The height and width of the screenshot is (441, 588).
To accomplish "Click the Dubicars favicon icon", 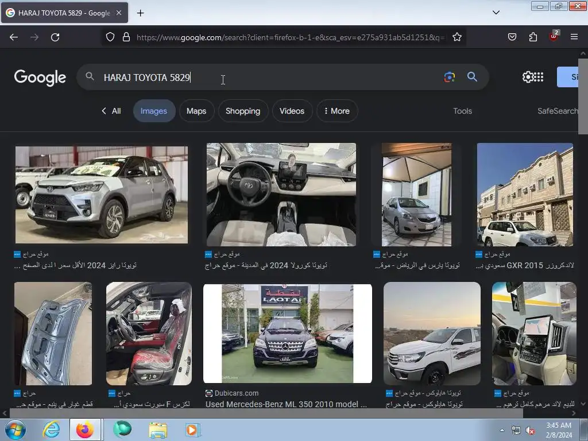I will (209, 393).
